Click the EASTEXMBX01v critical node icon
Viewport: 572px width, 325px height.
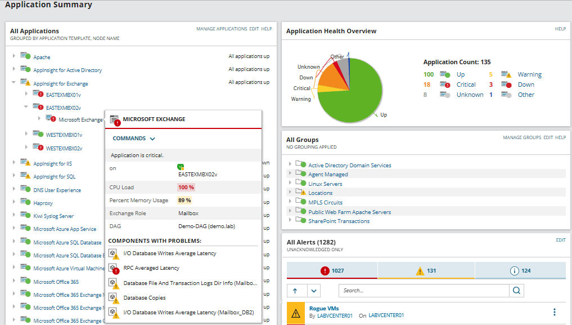38,94
